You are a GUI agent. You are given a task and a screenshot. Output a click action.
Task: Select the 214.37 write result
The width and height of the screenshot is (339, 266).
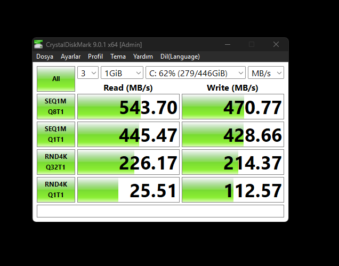click(x=233, y=162)
